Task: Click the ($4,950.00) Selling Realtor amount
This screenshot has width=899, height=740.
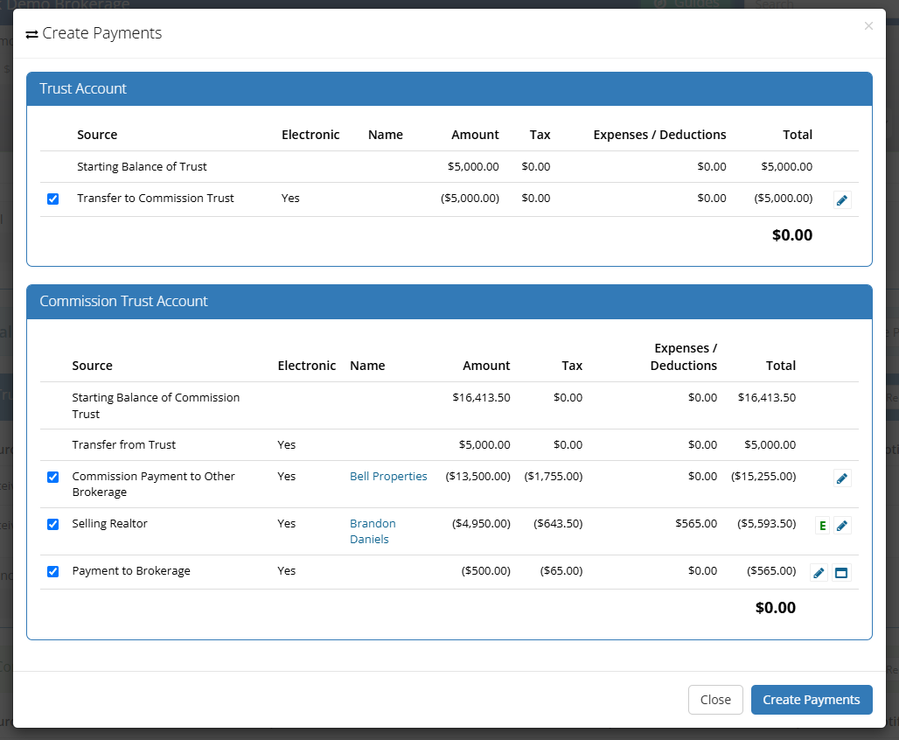Action: point(481,523)
